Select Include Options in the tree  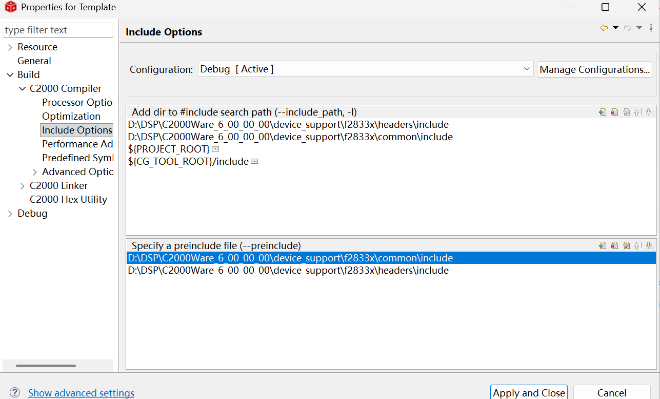(x=77, y=130)
